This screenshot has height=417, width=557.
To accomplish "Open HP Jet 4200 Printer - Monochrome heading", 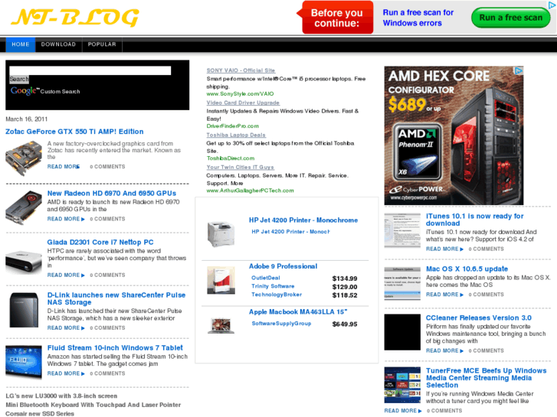I will [303, 220].
